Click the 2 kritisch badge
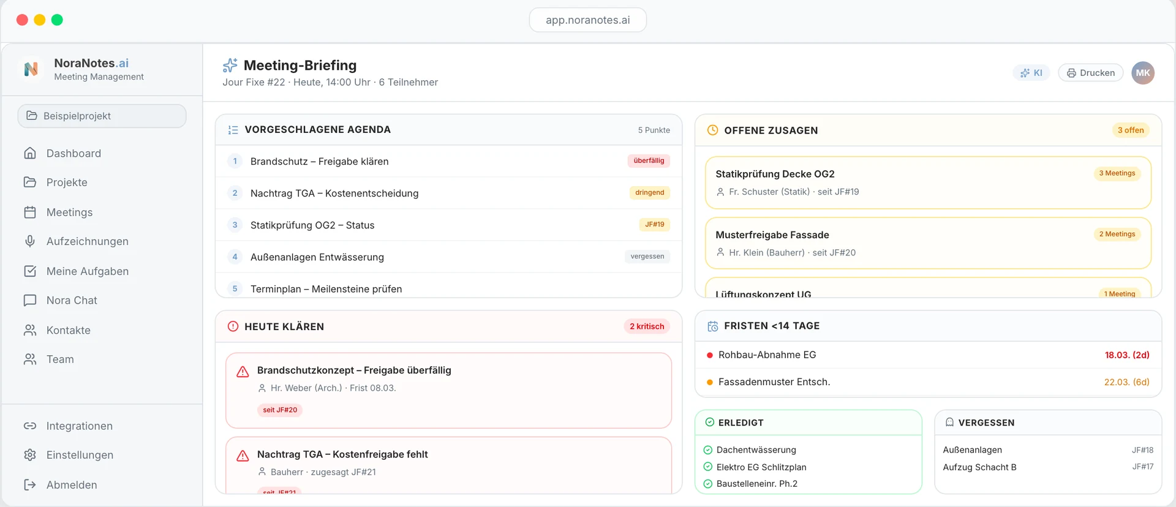The image size is (1176, 507). tap(647, 326)
